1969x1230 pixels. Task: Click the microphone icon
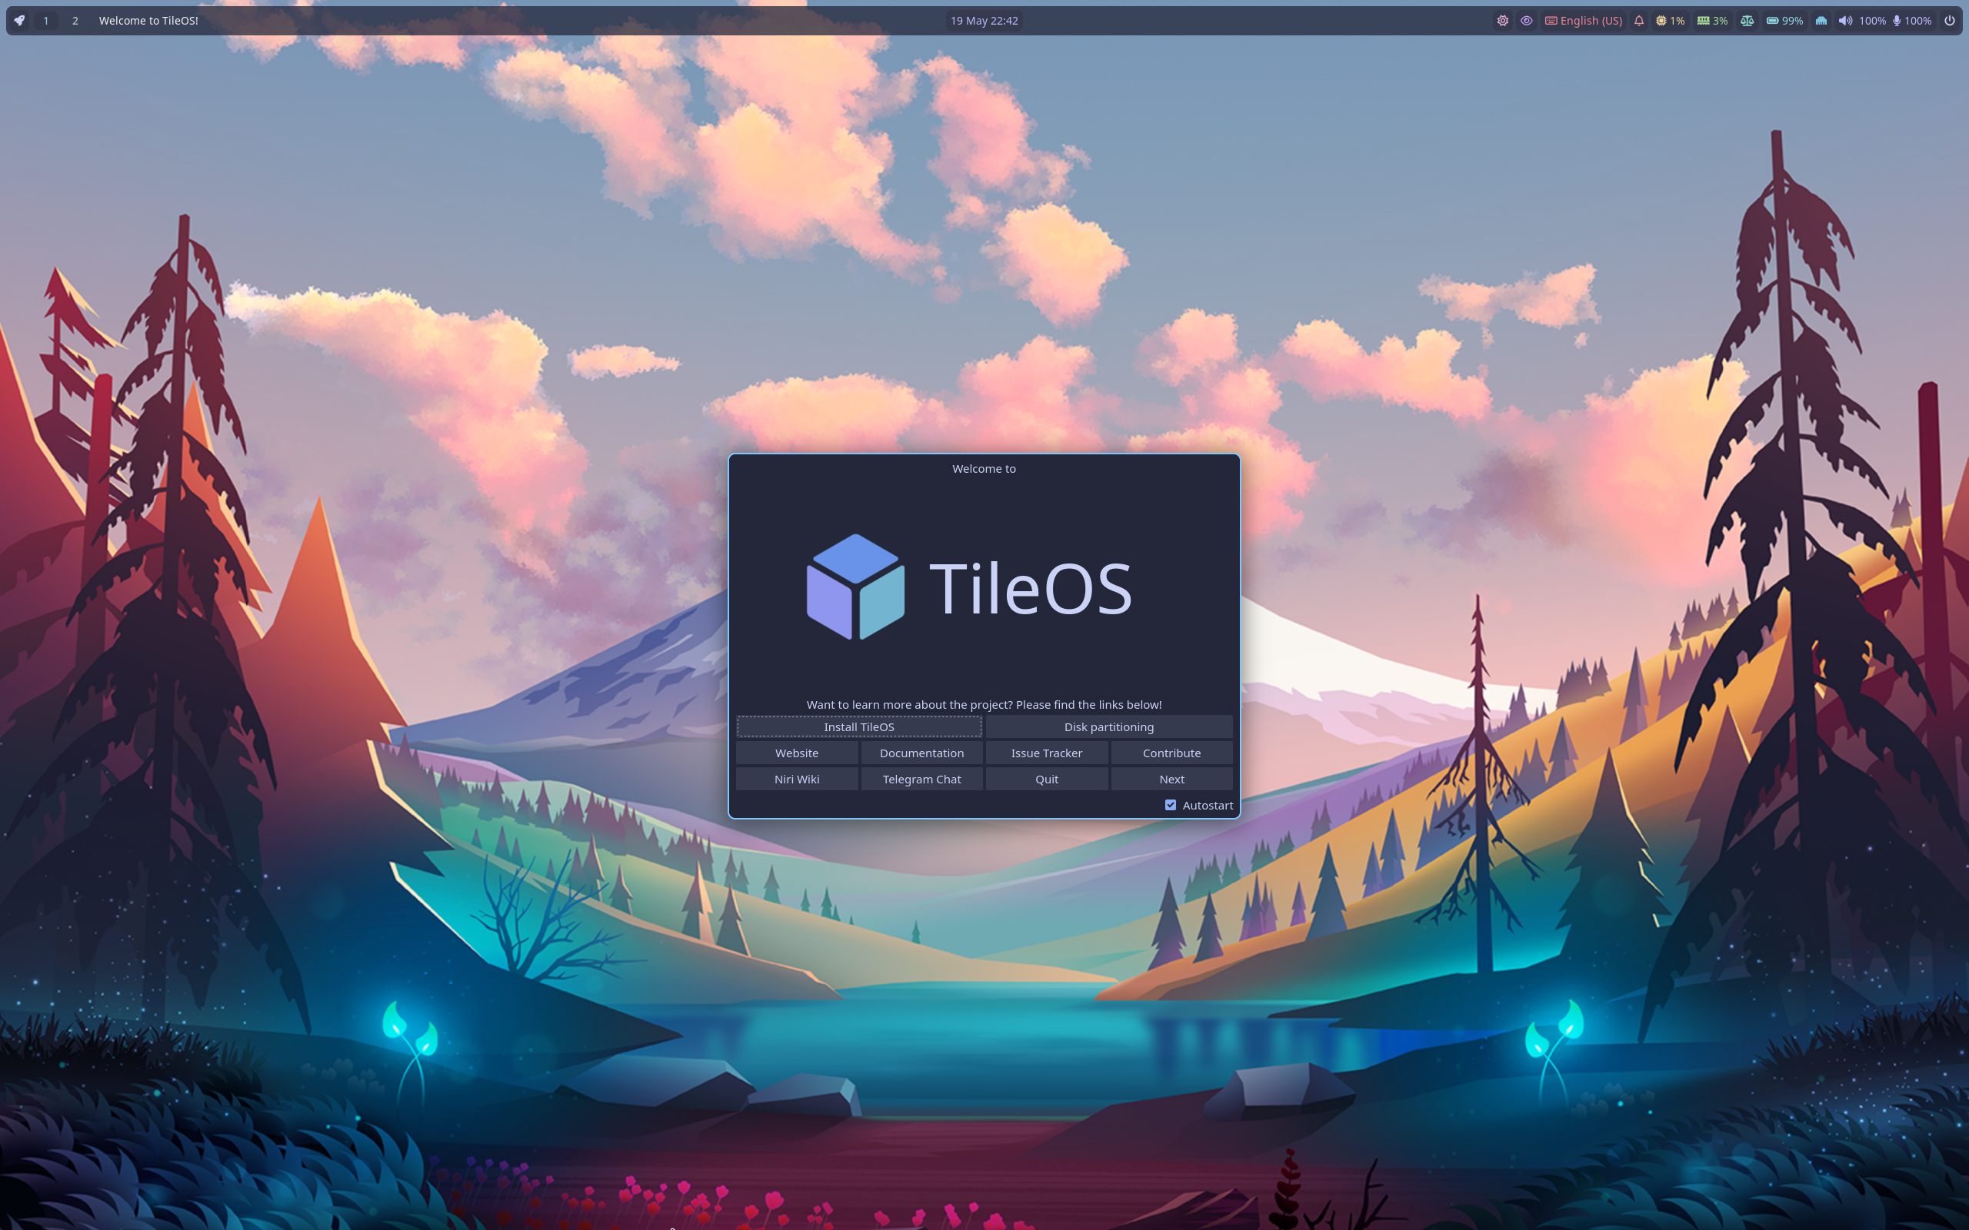tap(1897, 20)
